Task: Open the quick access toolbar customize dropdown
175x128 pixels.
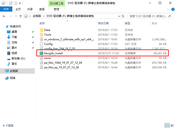Action: point(20,3)
